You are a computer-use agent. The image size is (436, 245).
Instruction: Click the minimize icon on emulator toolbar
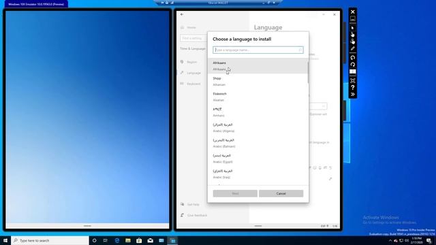pyautogui.click(x=353, y=19)
